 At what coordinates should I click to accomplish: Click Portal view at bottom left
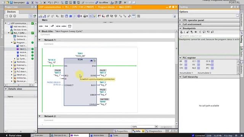pos(14,135)
